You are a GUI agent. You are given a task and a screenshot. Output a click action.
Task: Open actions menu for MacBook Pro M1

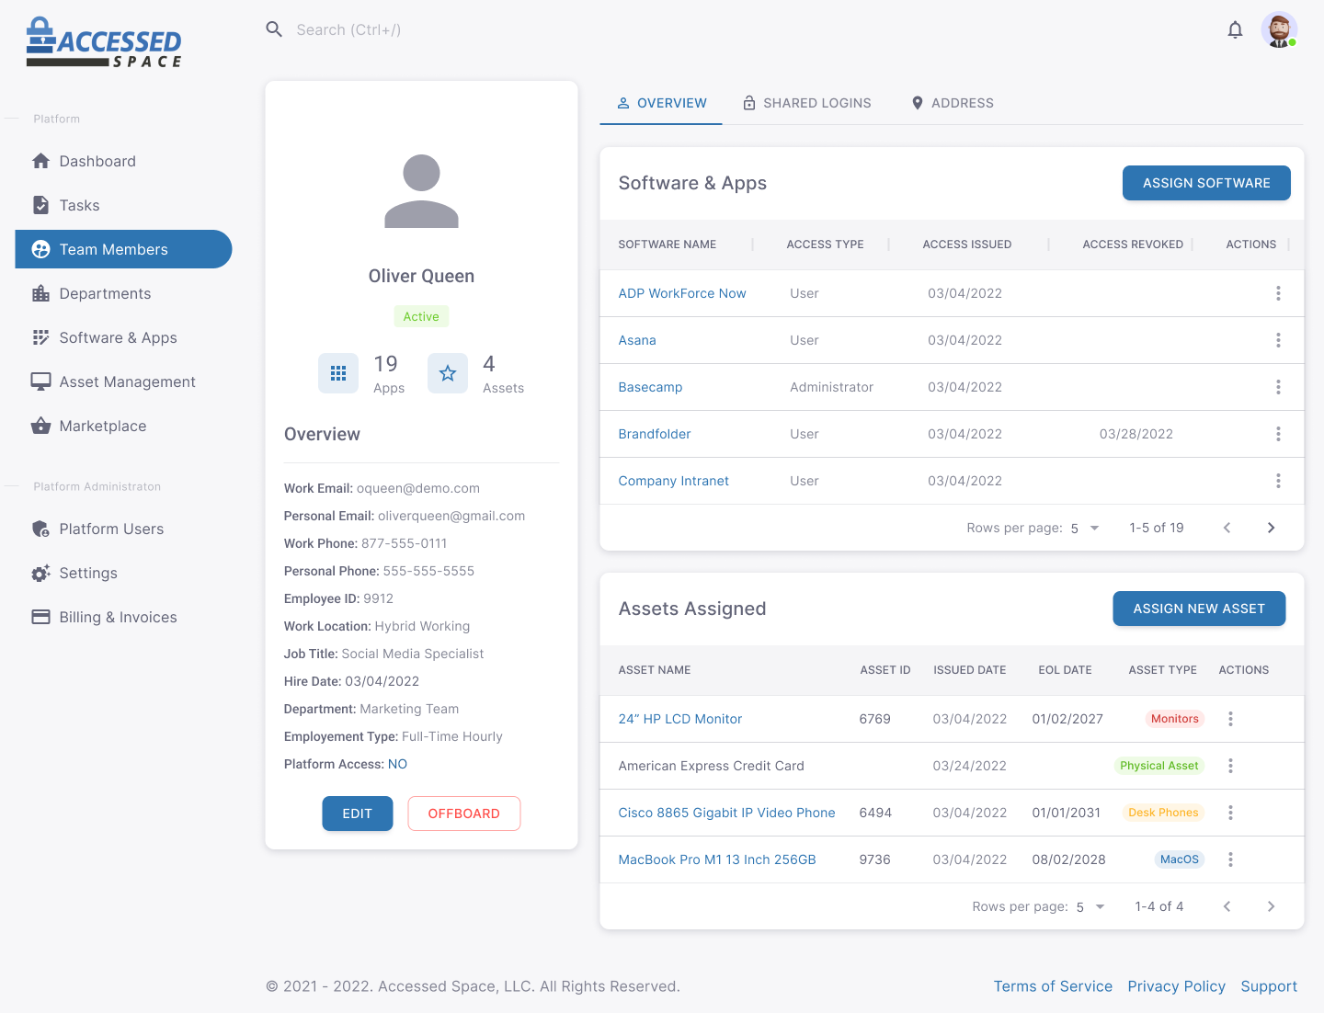(x=1230, y=859)
